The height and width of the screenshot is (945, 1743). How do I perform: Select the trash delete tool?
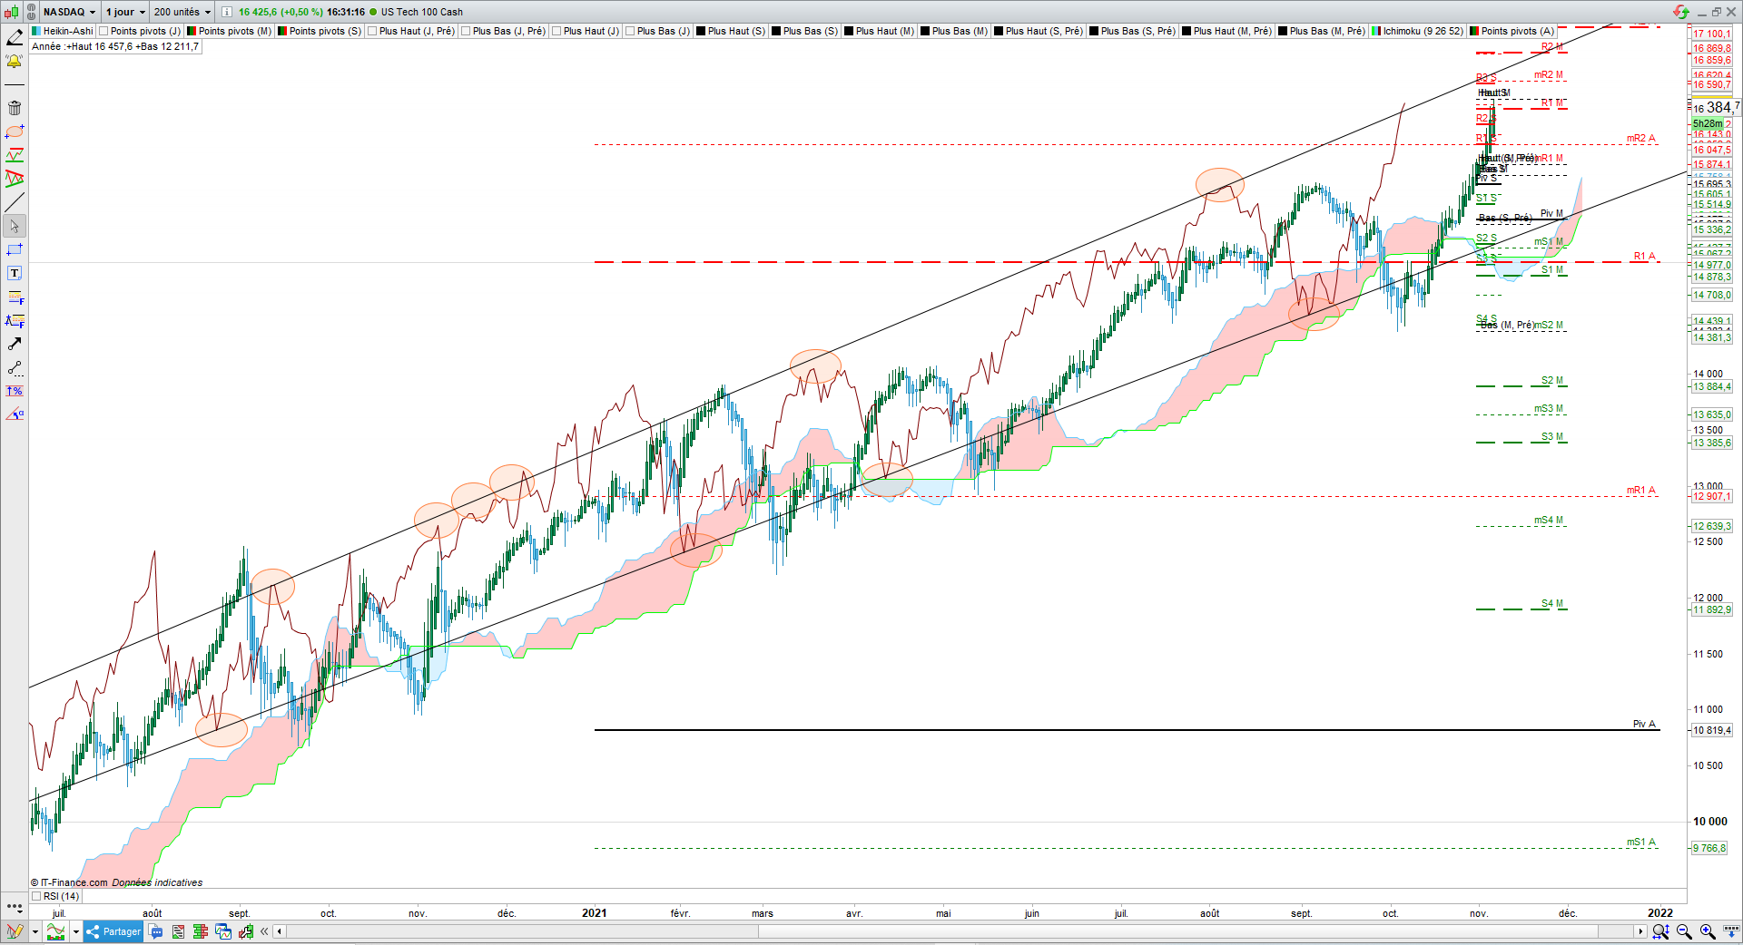[15, 108]
